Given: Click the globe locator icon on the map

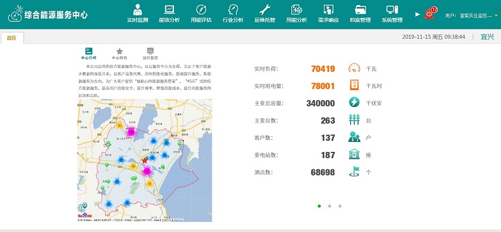Looking at the screenshot, I should (83, 207).
